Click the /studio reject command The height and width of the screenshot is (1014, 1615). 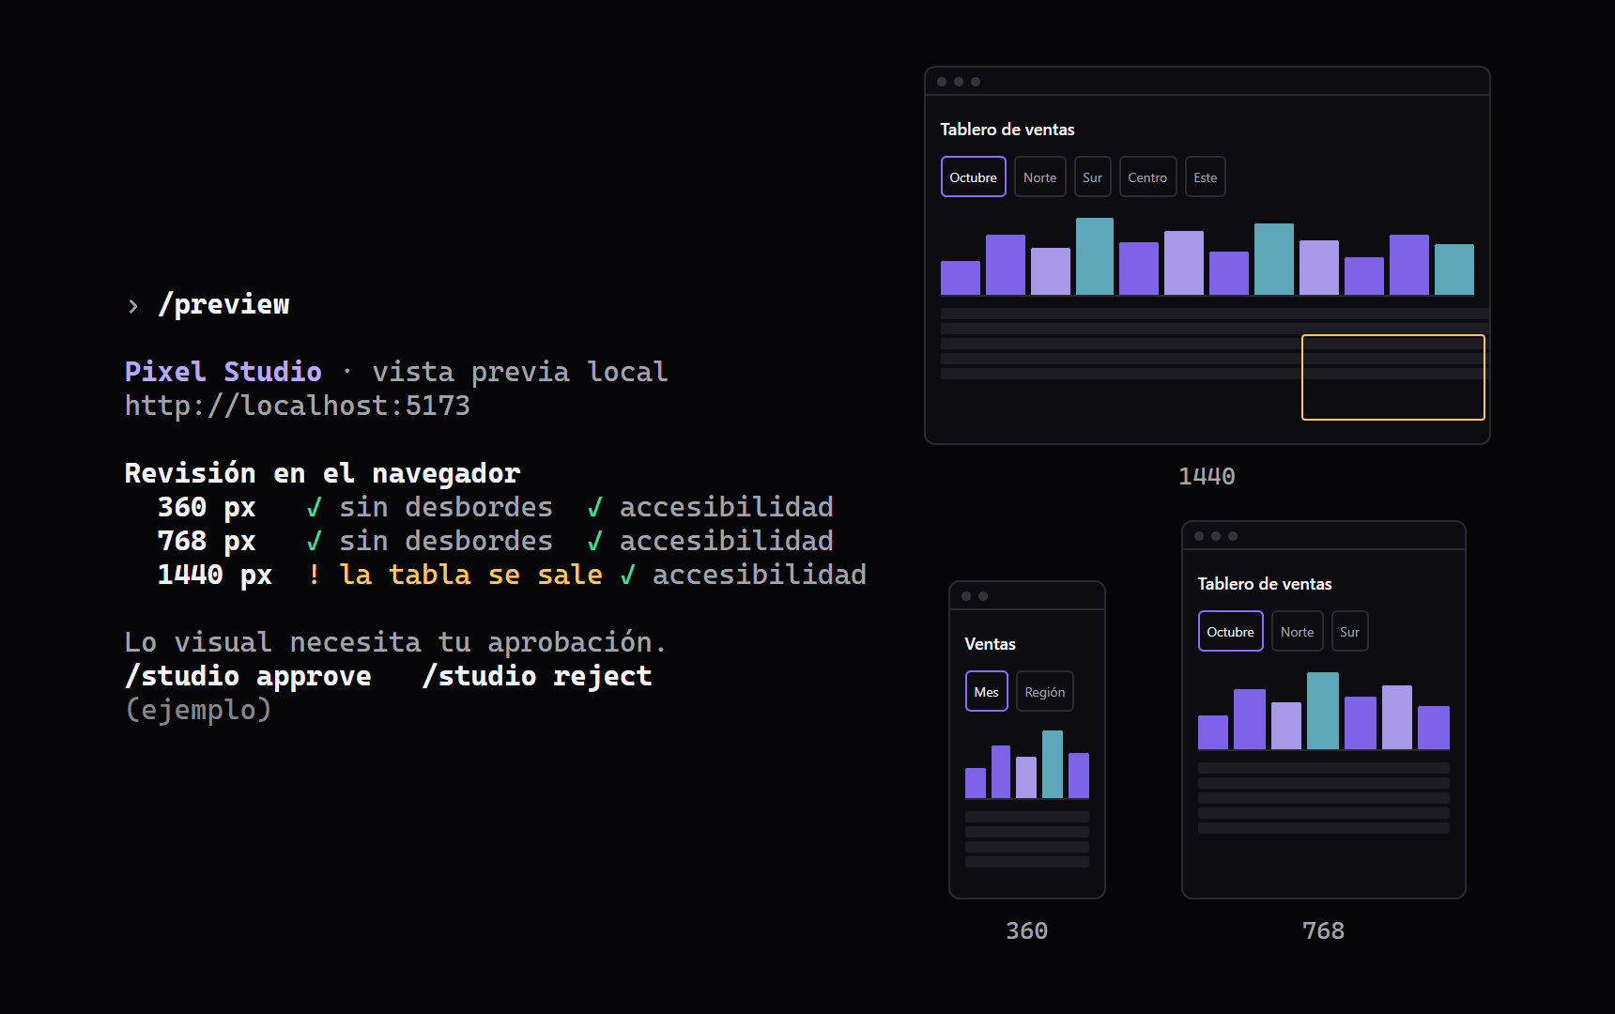click(x=537, y=676)
